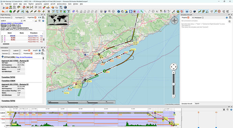The height and width of the screenshot is (128, 233).
Task: Open the Scenery Library menu
Action: 62,4
